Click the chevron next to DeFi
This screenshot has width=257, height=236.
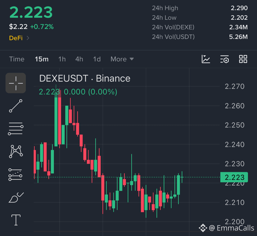(x=28, y=38)
